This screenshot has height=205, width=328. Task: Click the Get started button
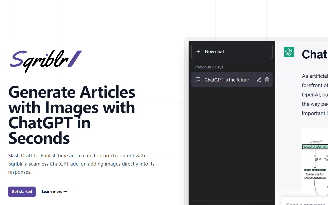point(22,192)
